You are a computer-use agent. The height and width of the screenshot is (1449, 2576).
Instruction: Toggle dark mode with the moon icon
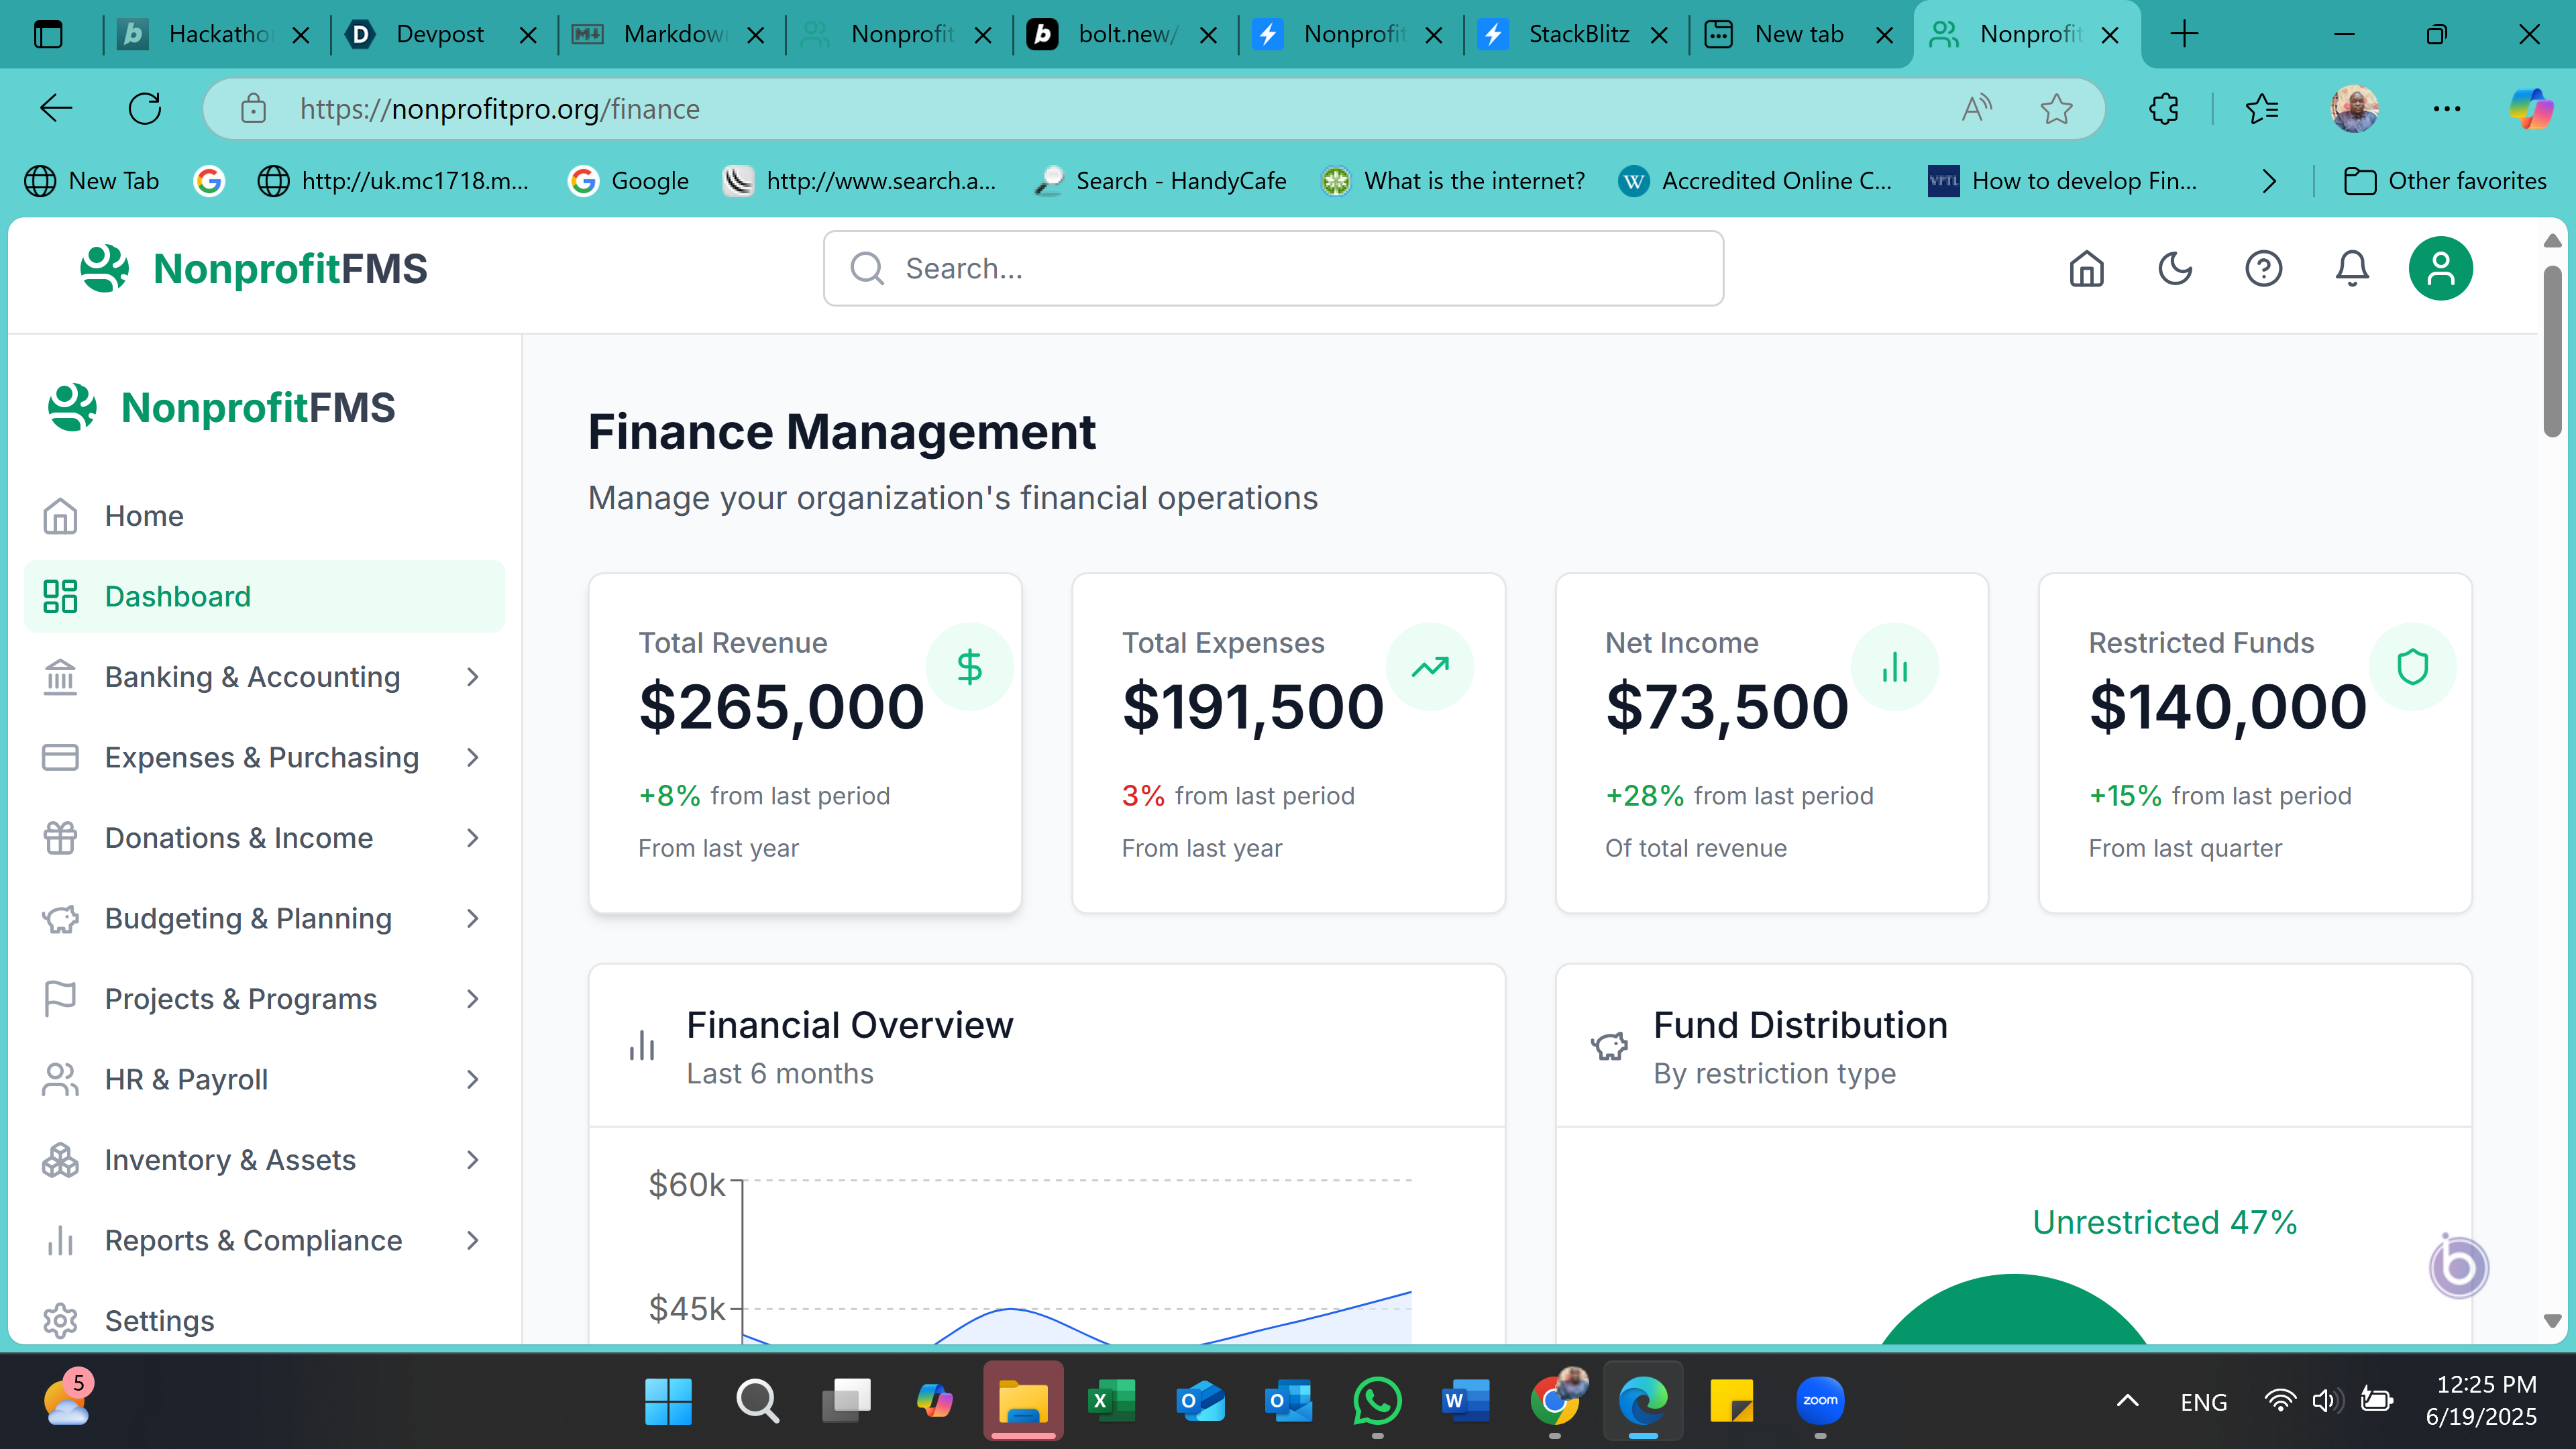pyautogui.click(x=2175, y=268)
